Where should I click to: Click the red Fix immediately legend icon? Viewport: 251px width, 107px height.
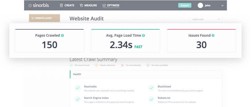point(122,65)
